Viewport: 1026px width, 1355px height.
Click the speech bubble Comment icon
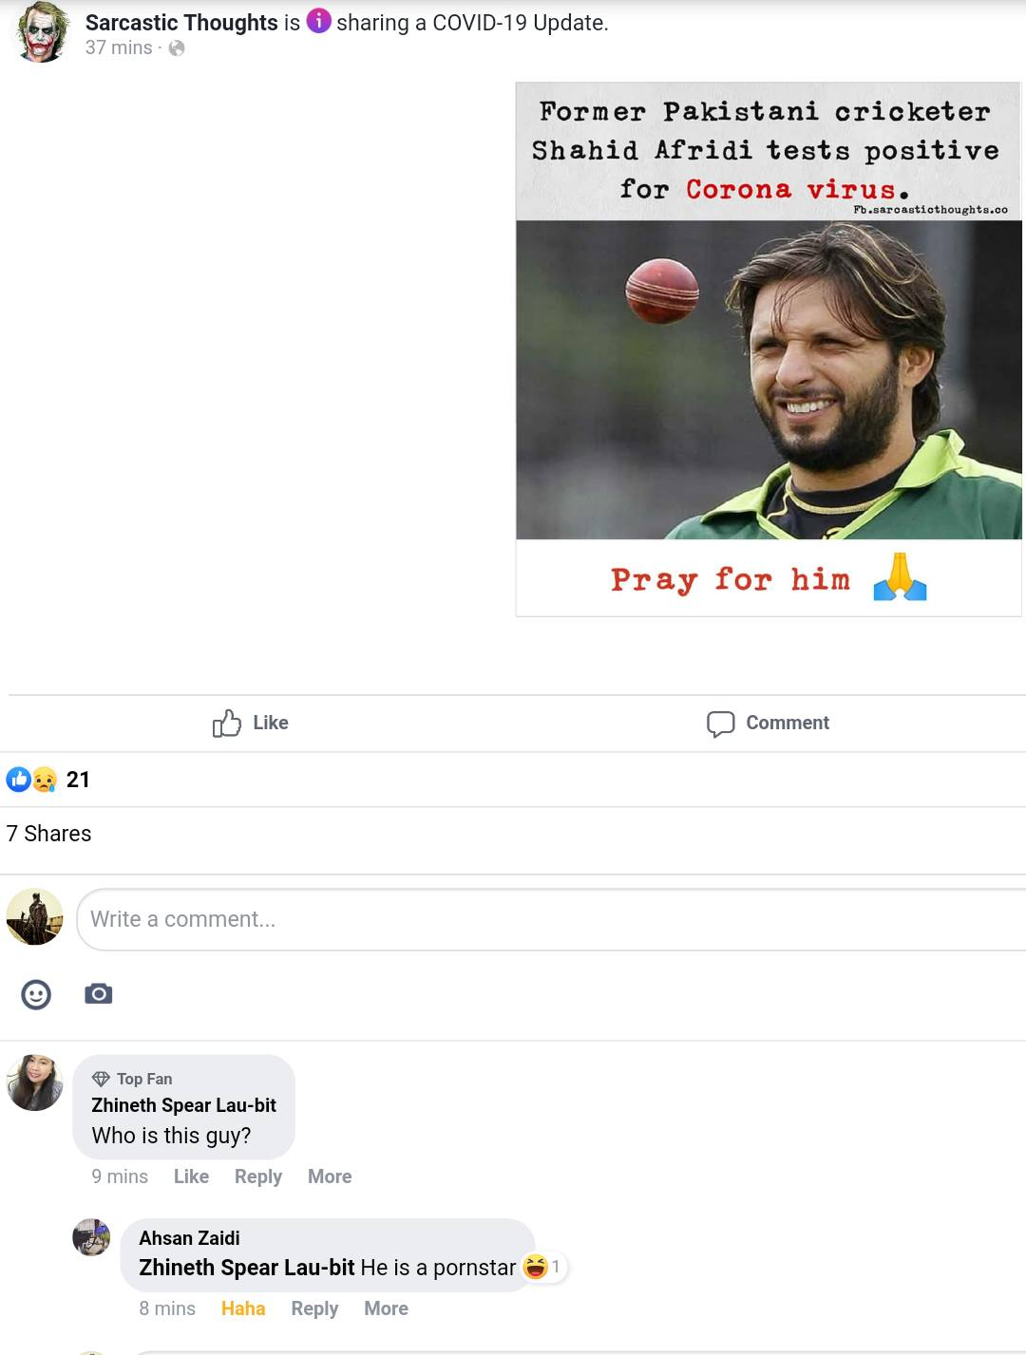click(x=721, y=724)
